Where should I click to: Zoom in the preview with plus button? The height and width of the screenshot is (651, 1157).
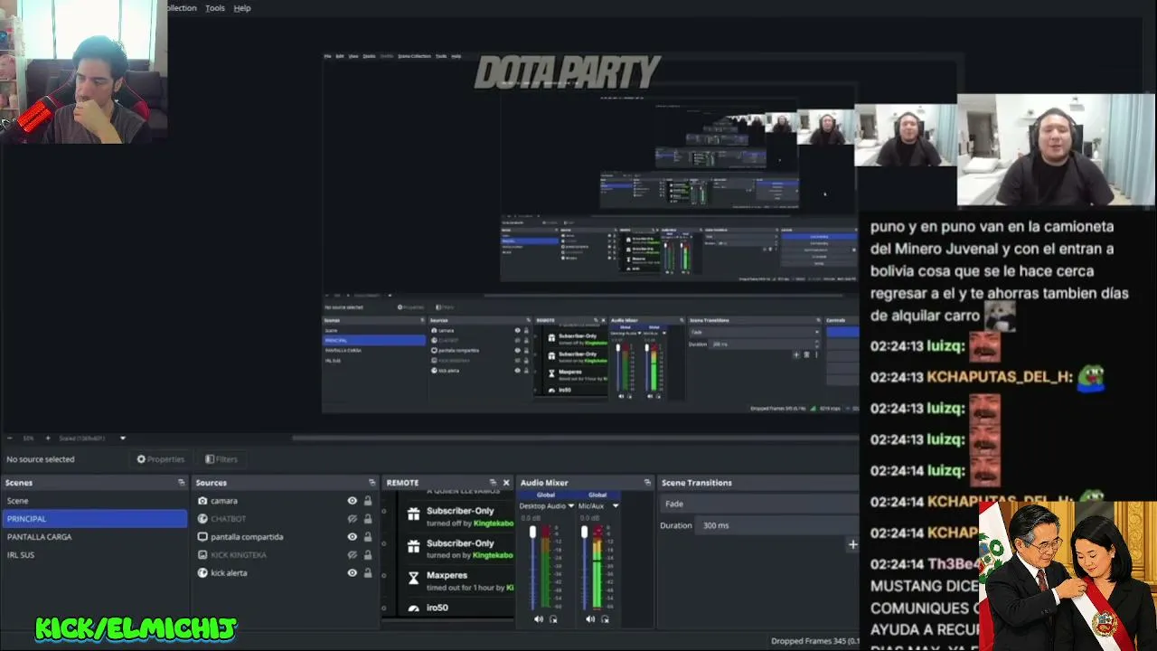48,439
